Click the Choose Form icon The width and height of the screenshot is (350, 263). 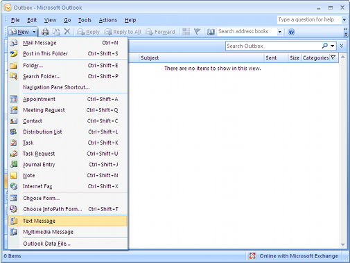point(14,198)
